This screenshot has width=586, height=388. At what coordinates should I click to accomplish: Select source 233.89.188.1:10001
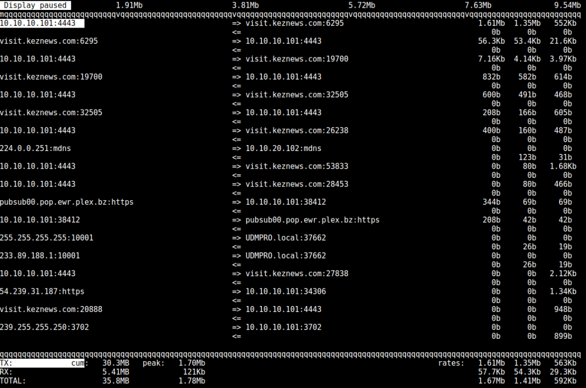point(40,256)
